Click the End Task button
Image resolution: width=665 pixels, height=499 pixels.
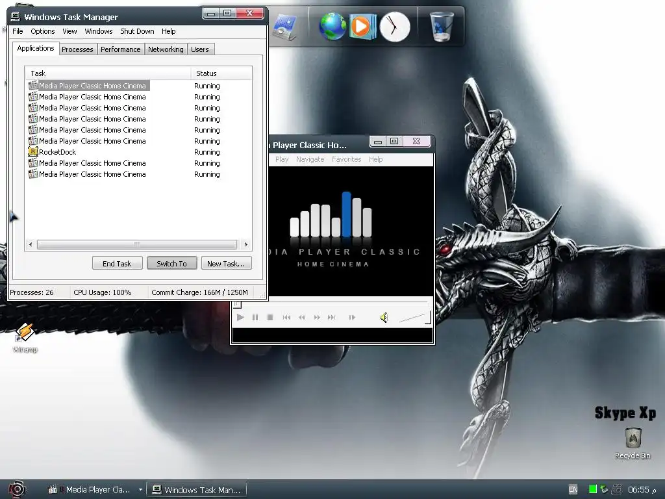coord(117,263)
